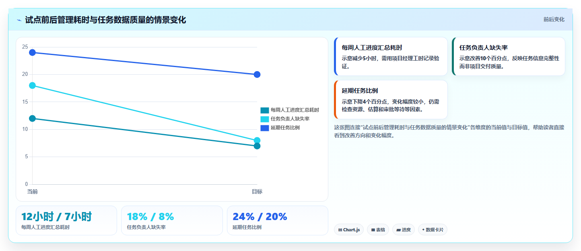The width and height of the screenshot is (581, 251).
Task: Click y-axis tick label 0
Action: [x=26, y=184]
